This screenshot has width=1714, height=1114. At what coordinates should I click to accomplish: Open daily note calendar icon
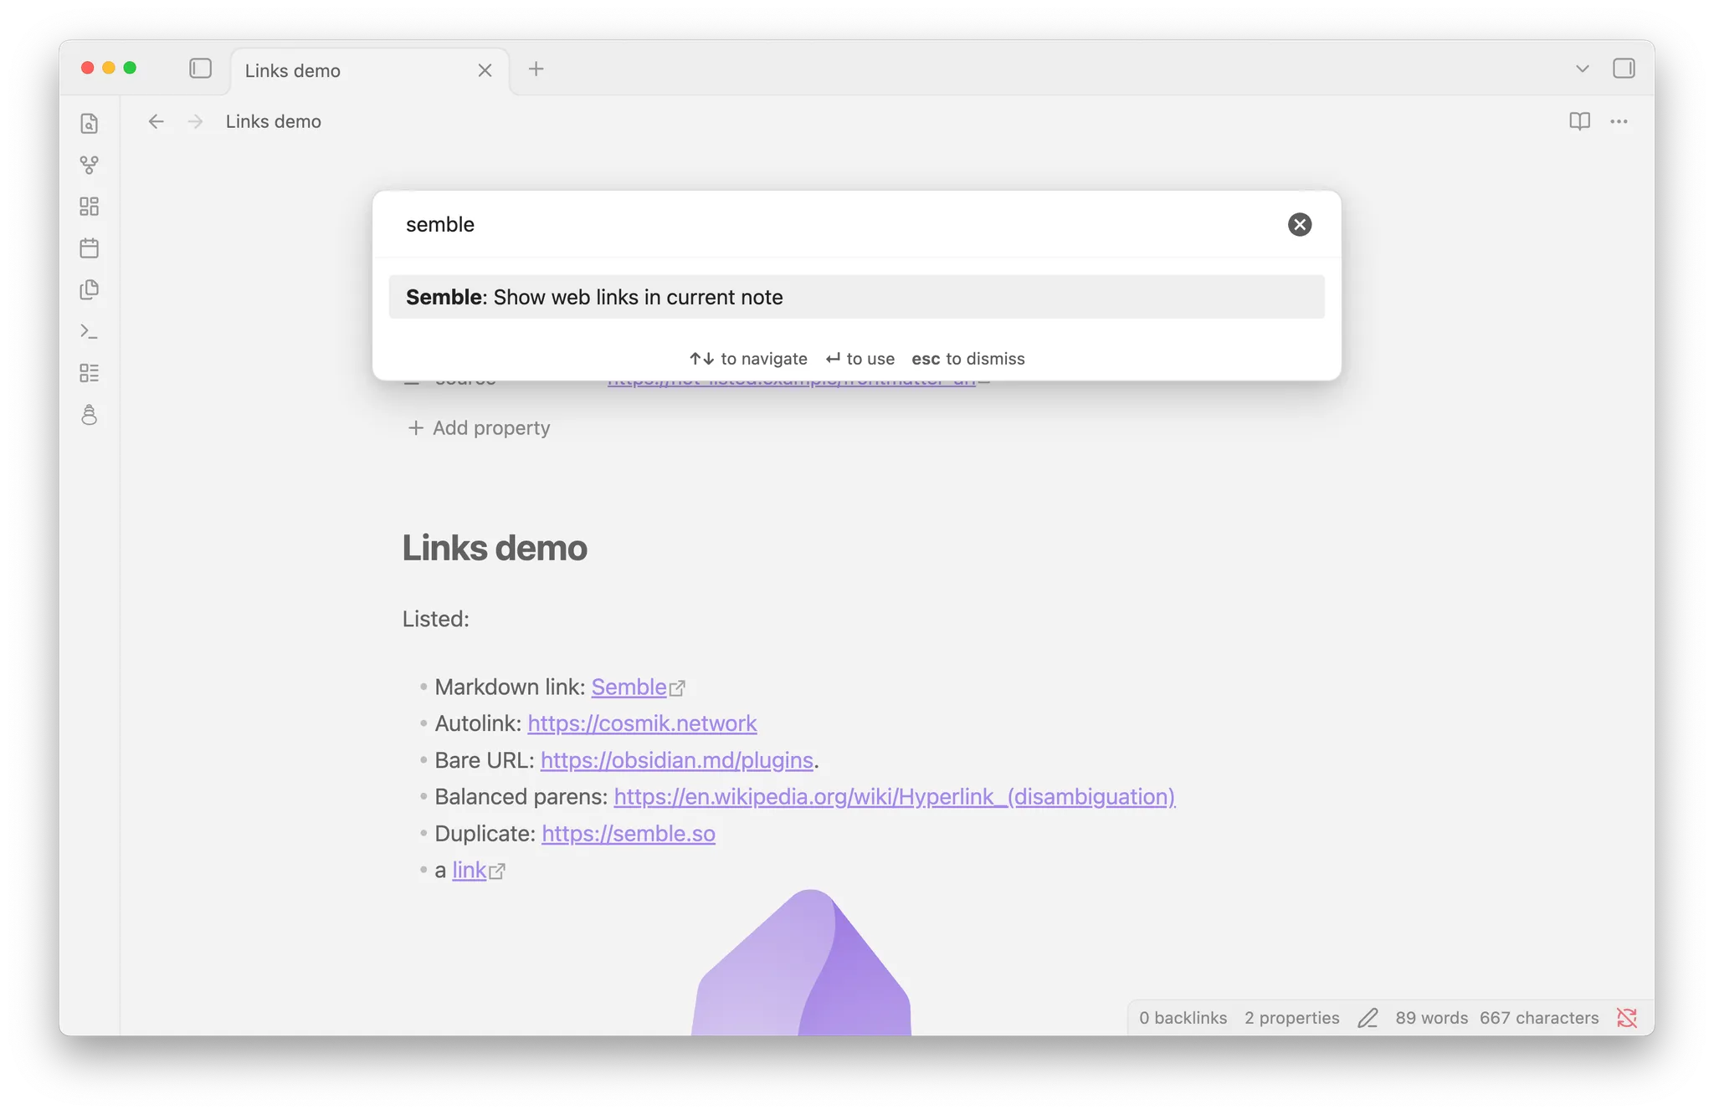90,248
